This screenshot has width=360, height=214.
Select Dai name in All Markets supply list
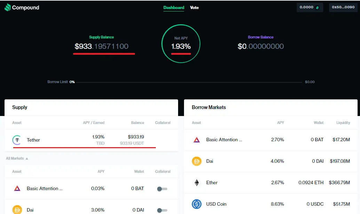click(x=30, y=210)
